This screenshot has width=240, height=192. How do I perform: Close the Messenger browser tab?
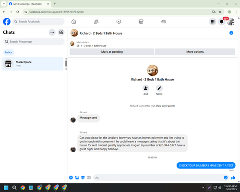[48, 4]
